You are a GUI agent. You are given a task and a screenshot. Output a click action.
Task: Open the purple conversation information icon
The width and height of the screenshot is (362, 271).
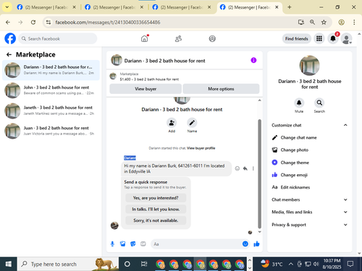pos(253,60)
